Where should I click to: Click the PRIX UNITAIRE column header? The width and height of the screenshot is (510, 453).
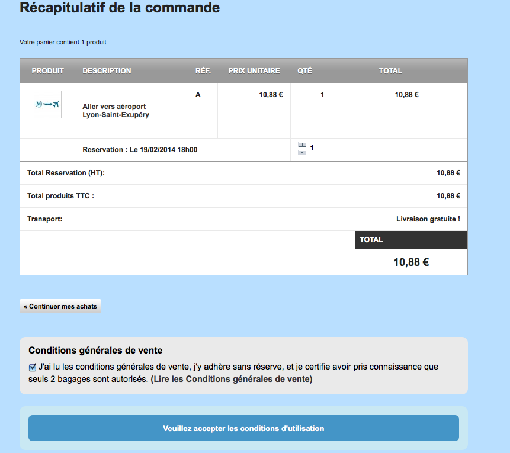(254, 71)
